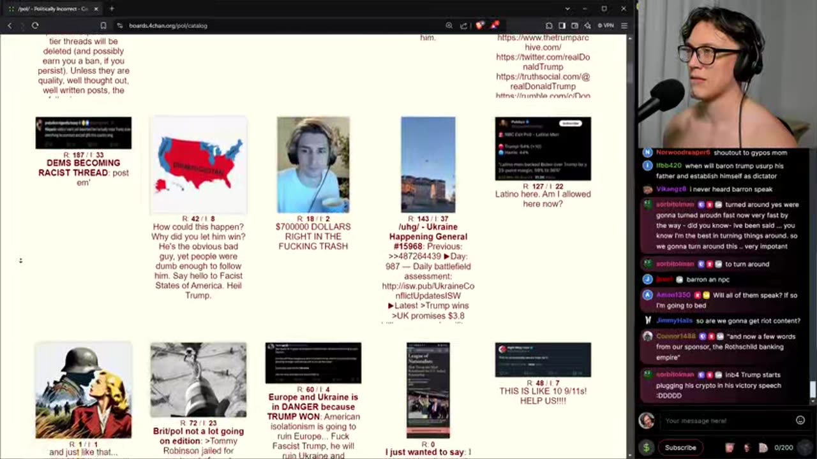The height and width of the screenshot is (459, 817).
Task: Click the truthsocial.com/@realDonaldTrump link
Action: pyautogui.click(x=543, y=82)
